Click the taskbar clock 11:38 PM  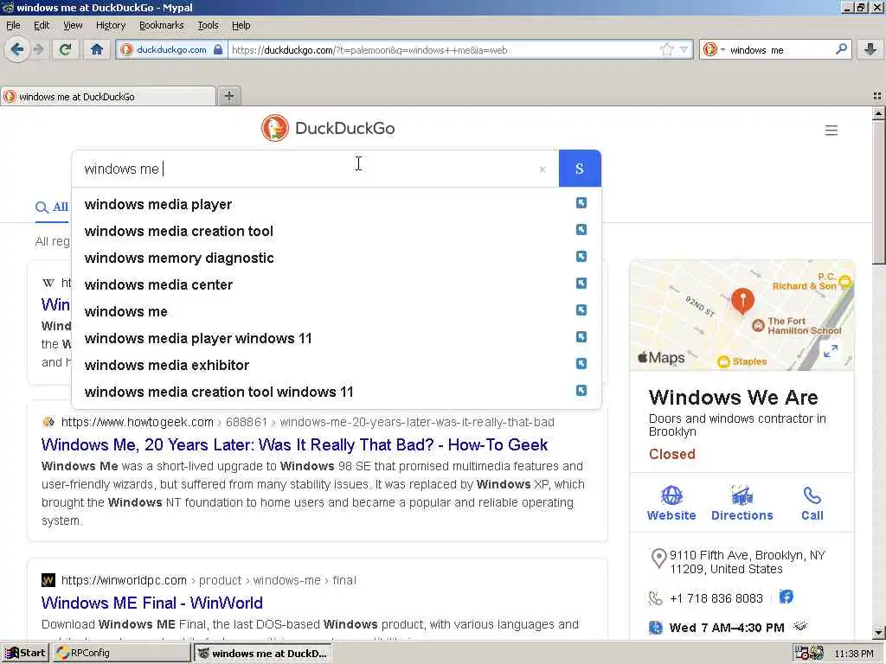[x=854, y=654]
